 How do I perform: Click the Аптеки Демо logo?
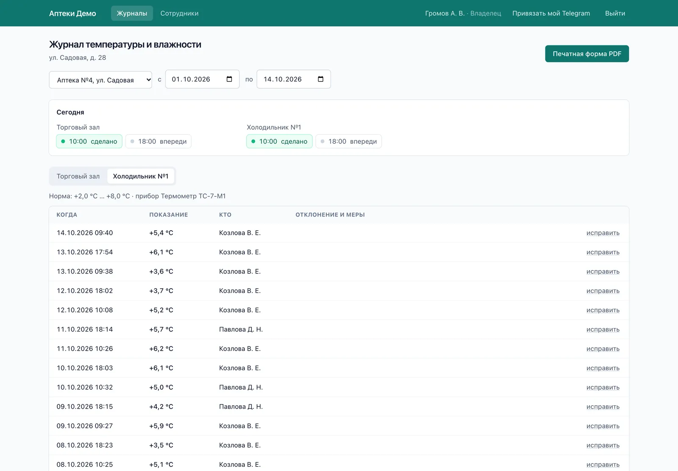72,13
